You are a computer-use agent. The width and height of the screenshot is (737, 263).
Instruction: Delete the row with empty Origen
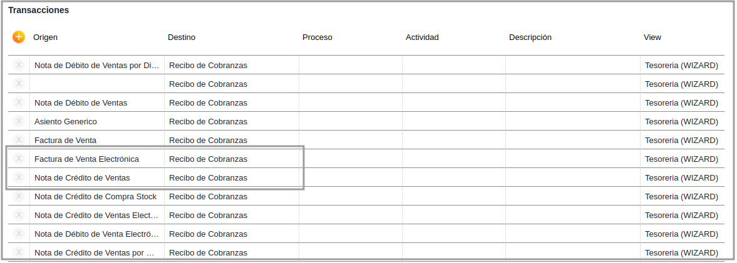[19, 84]
